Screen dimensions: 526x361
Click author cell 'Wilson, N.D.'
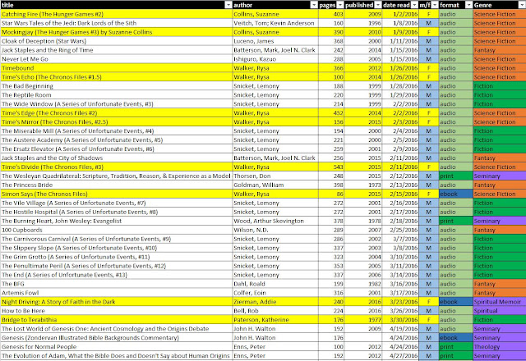click(275, 230)
